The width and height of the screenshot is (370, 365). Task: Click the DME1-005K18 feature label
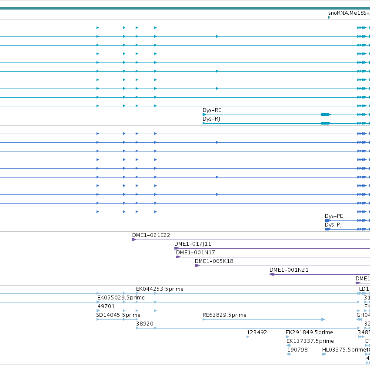(x=214, y=261)
